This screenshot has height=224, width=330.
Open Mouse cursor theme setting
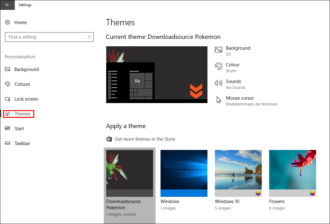[x=252, y=101]
